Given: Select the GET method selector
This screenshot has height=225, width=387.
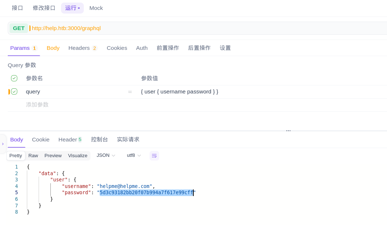Looking at the screenshot, I should point(19,28).
